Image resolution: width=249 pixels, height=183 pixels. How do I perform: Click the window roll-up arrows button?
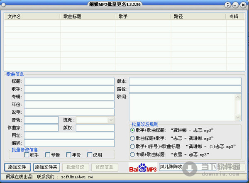pyautogui.click(x=228, y=5)
